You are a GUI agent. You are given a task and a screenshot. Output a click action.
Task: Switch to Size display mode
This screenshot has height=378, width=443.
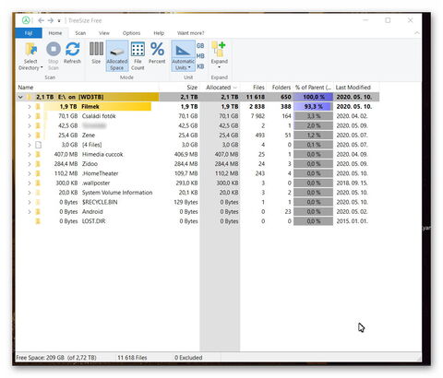96,53
